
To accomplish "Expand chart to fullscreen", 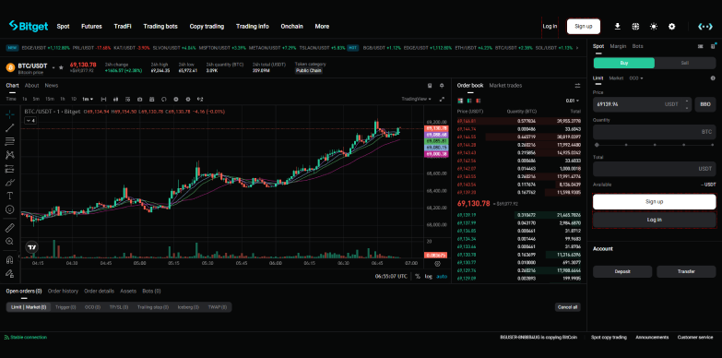I will (442, 99).
